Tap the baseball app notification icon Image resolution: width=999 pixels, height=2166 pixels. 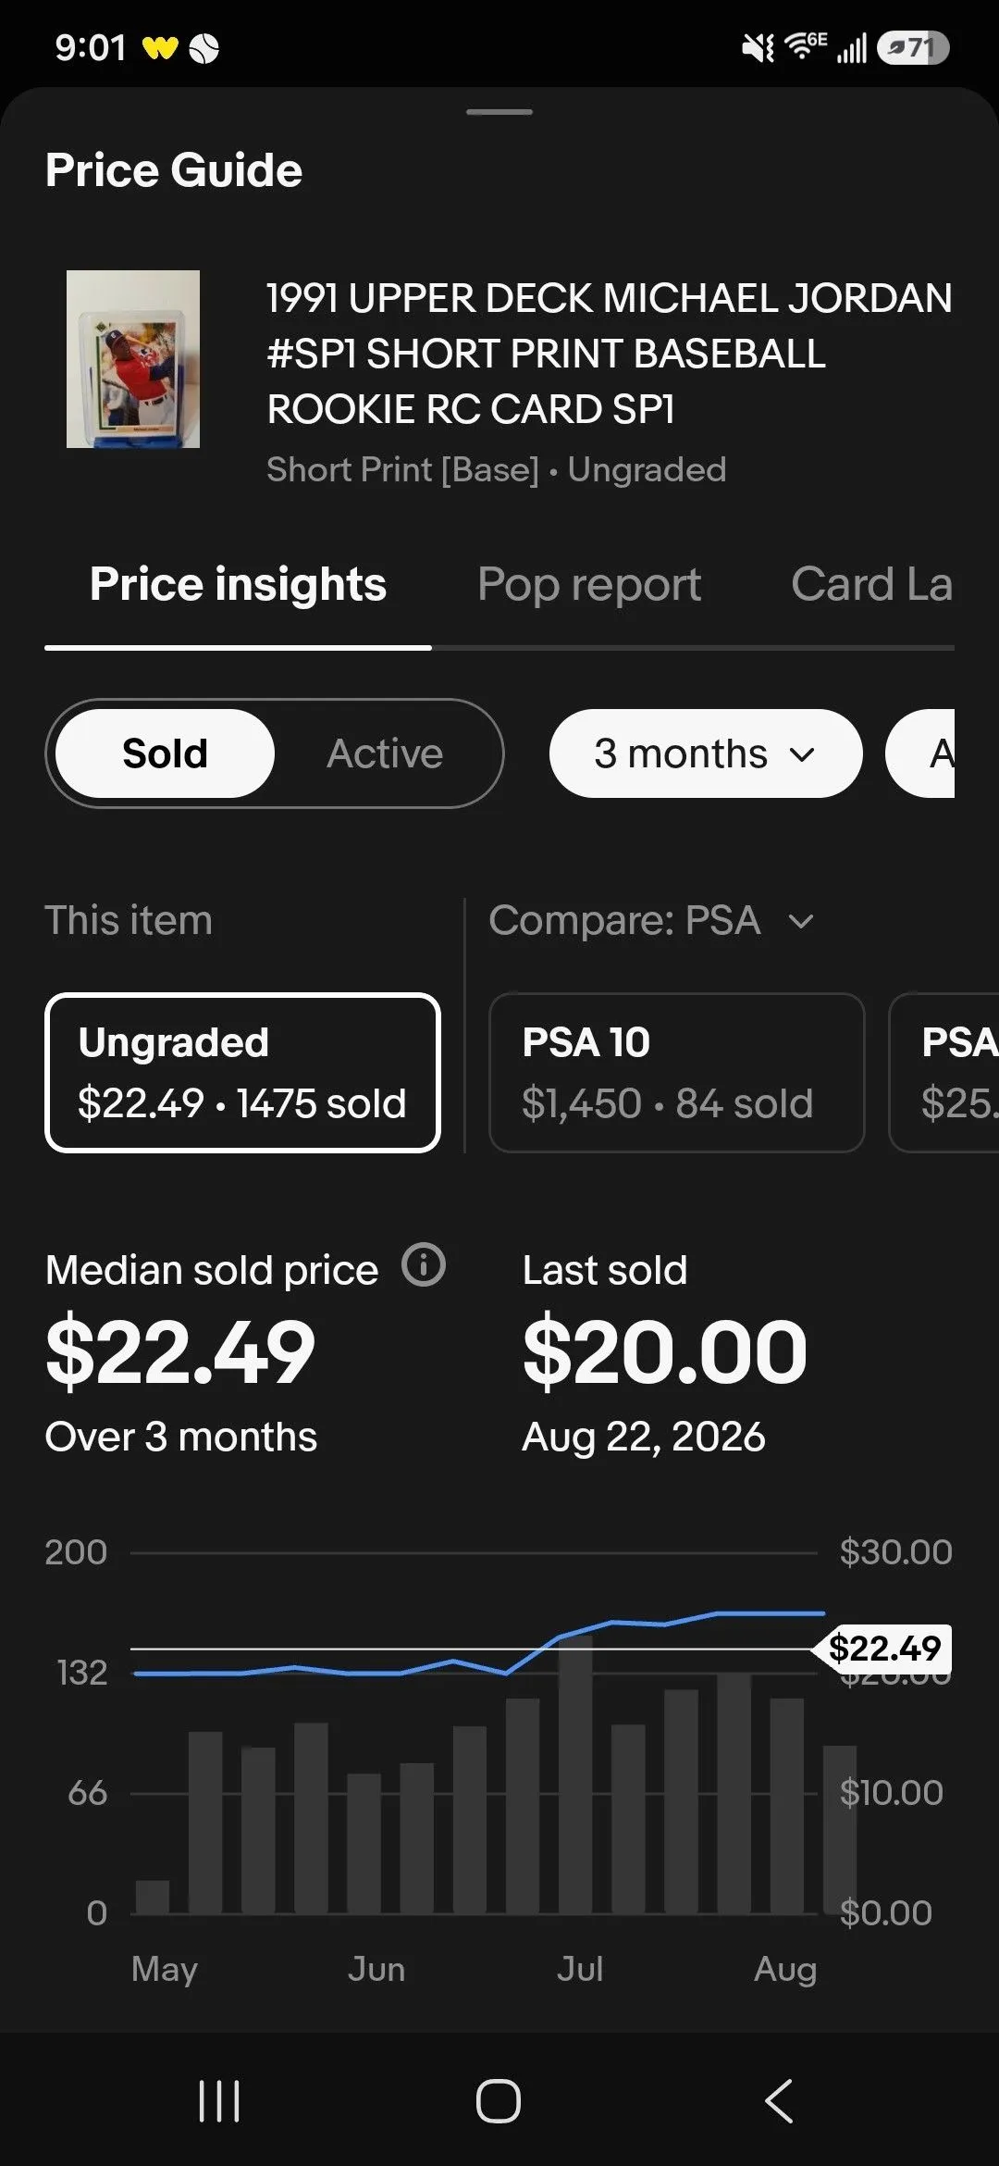pyautogui.click(x=204, y=48)
